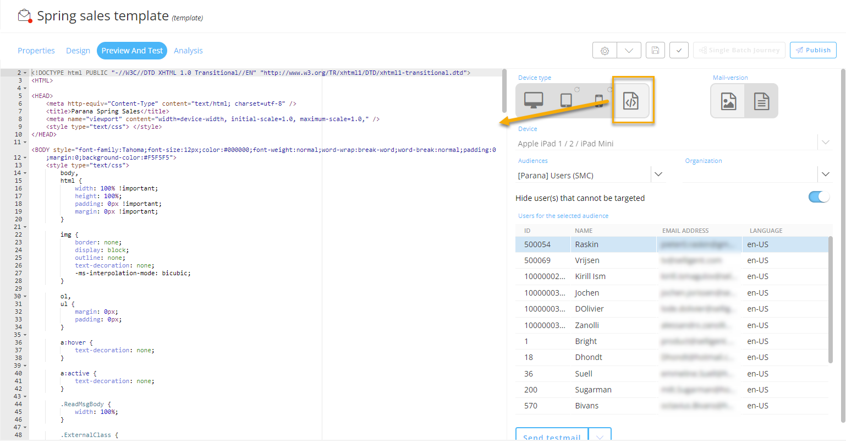846x442 pixels.
Task: Open the settings gear button
Action: click(605, 51)
